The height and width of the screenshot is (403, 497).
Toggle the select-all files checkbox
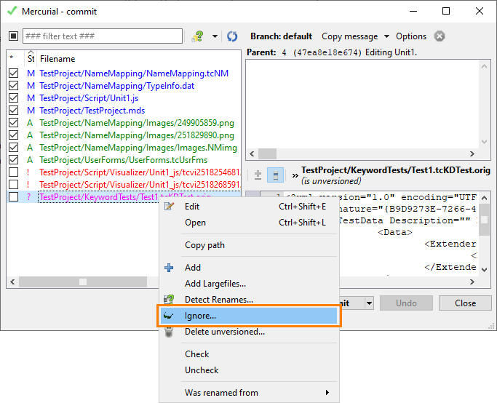13,36
